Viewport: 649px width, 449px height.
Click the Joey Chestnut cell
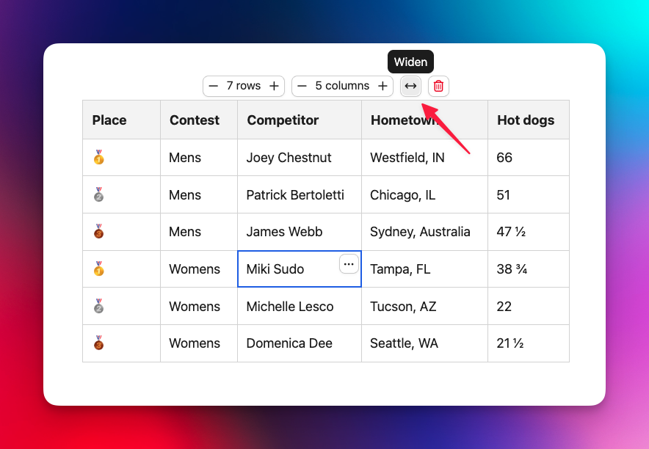(300, 158)
